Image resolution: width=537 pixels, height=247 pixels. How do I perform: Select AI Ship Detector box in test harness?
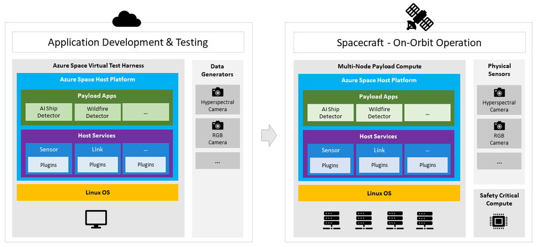pos(48,112)
